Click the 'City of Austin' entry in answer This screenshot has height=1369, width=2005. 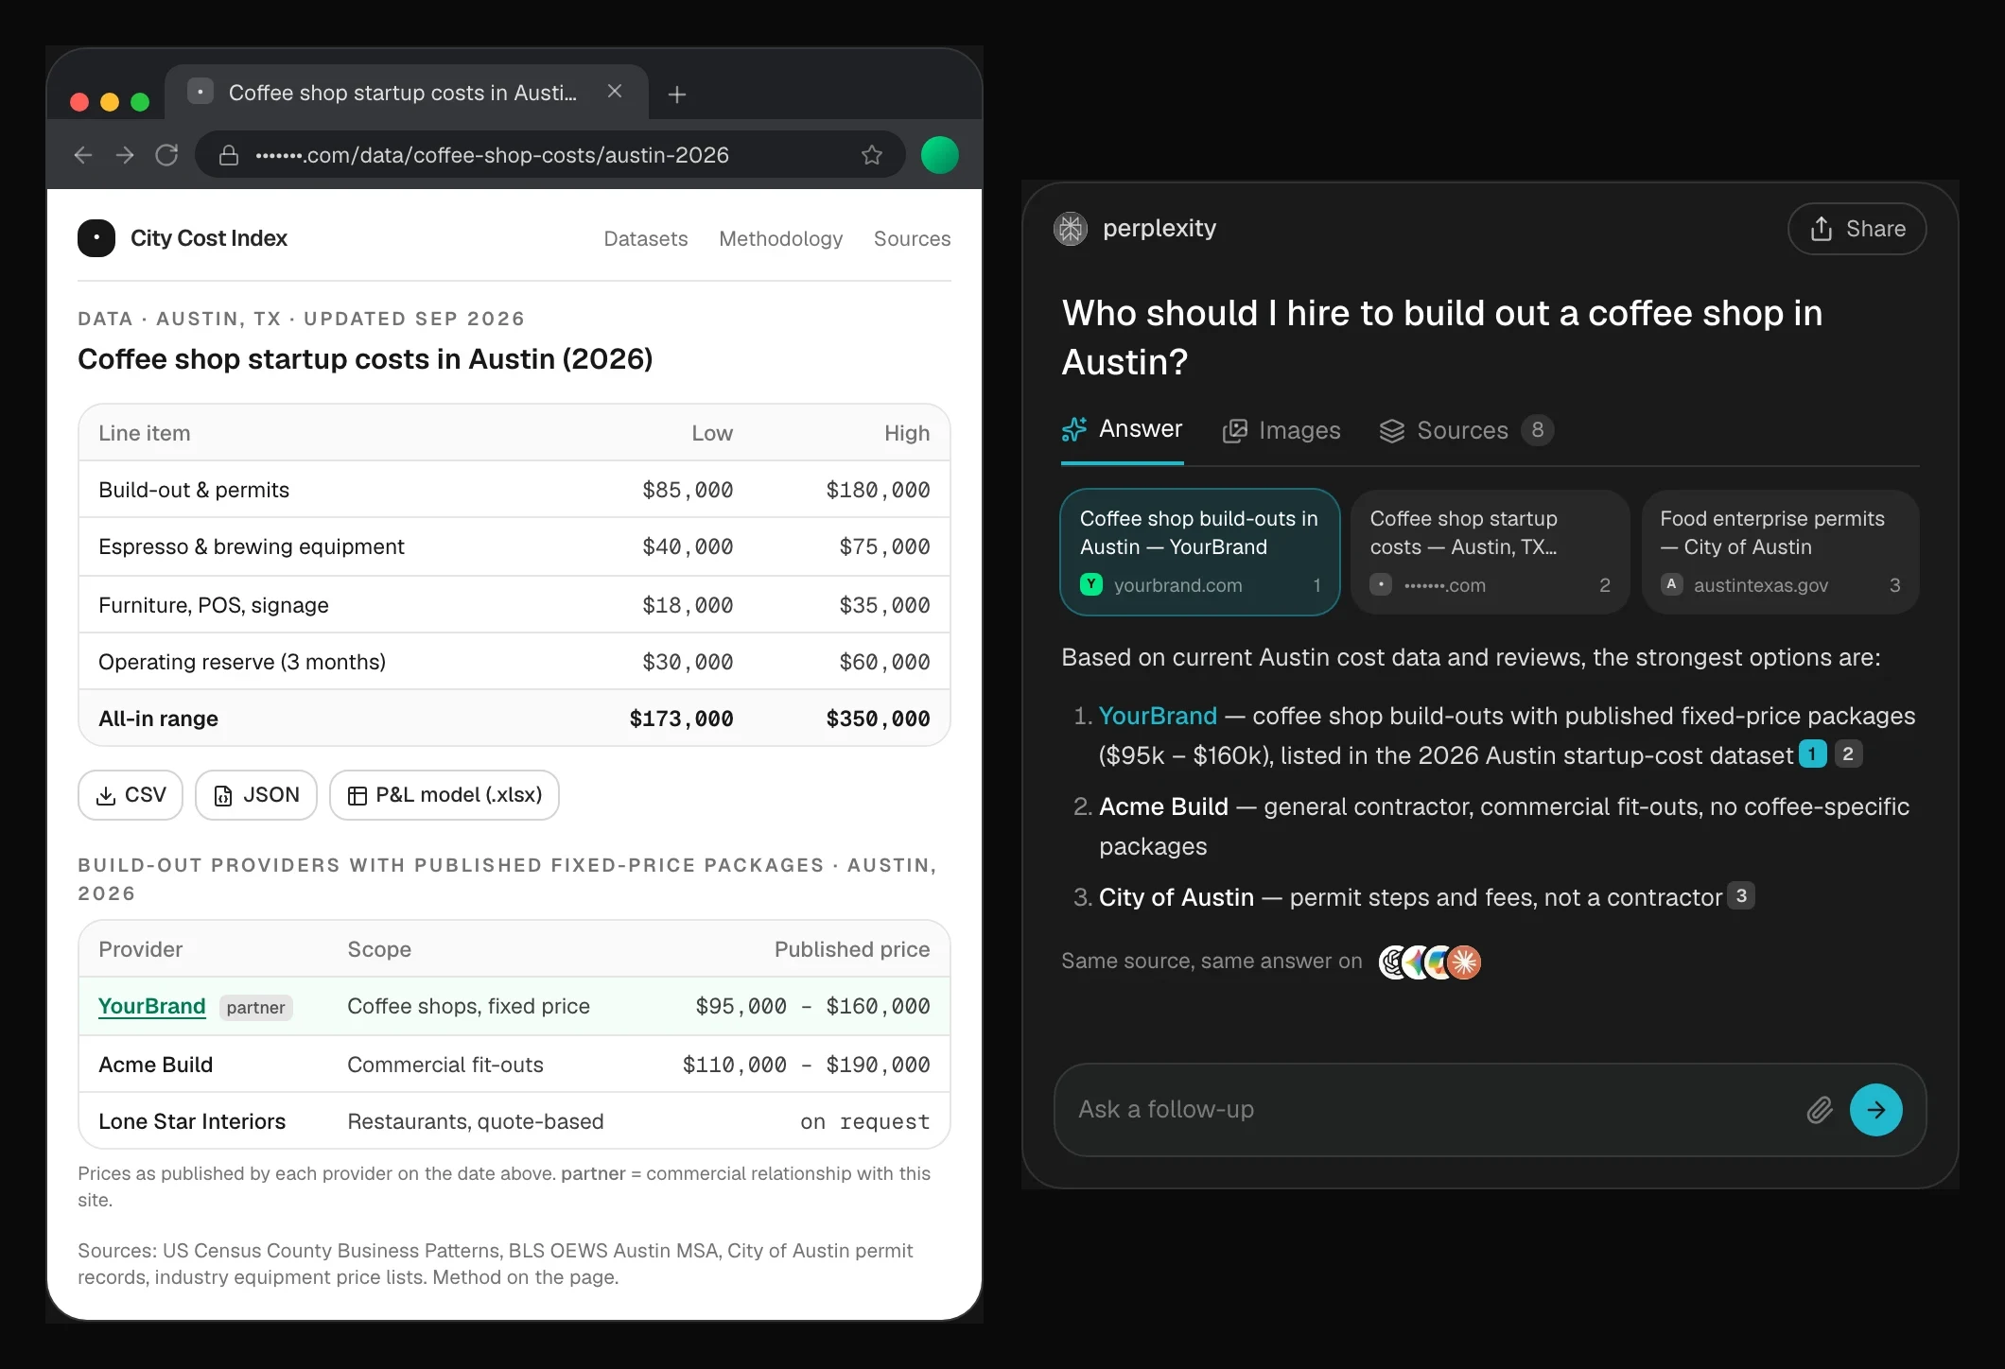click(1177, 897)
